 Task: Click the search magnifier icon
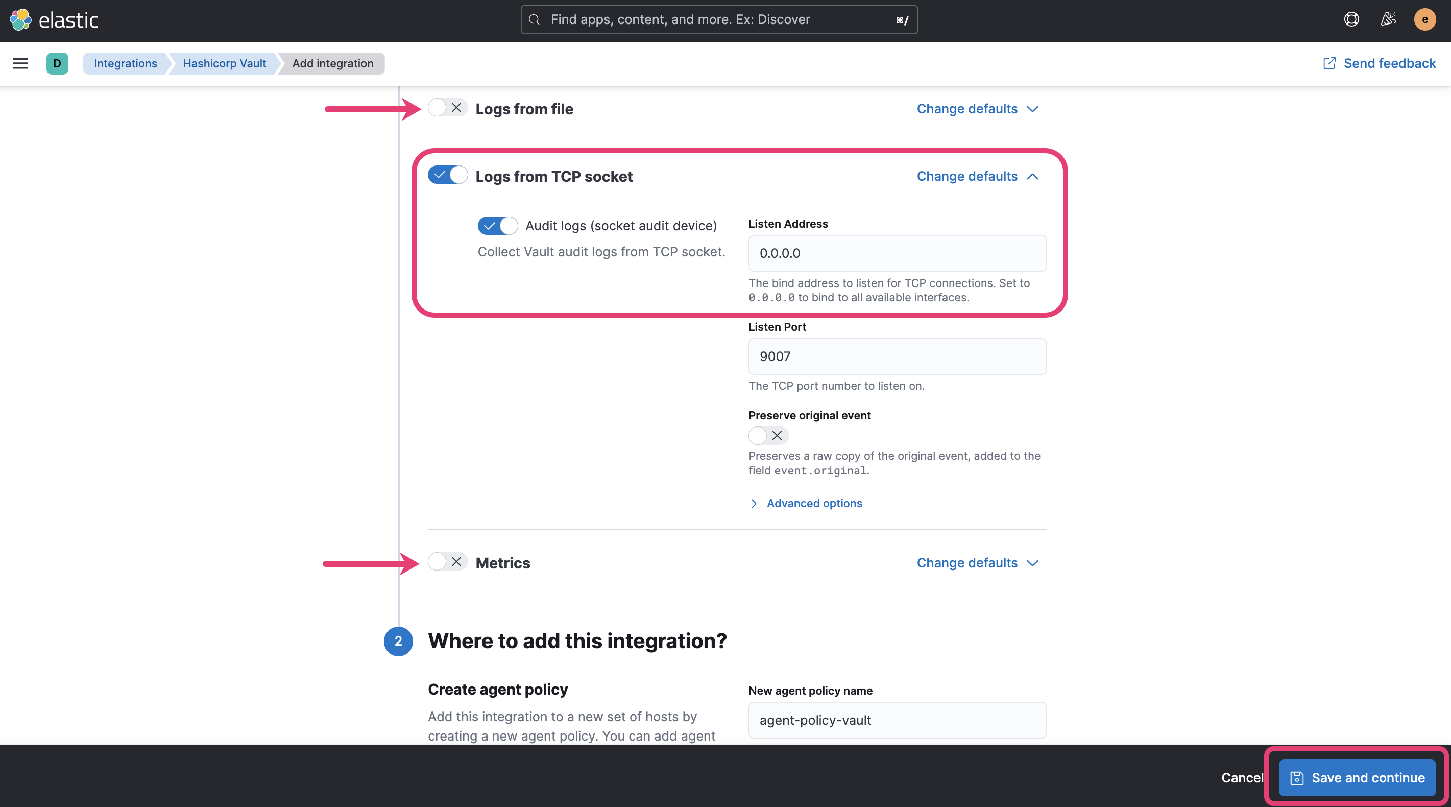coord(534,20)
